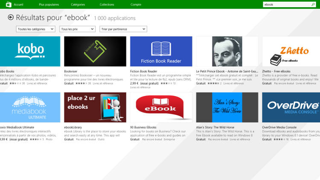Click the Bookviser app title
320x180 pixels.
70,71
